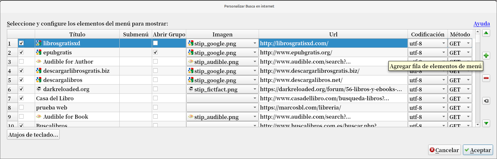The height and width of the screenshot is (159, 497).
Task: Enable the prueba web row checkbox
Action: (x=21, y=108)
